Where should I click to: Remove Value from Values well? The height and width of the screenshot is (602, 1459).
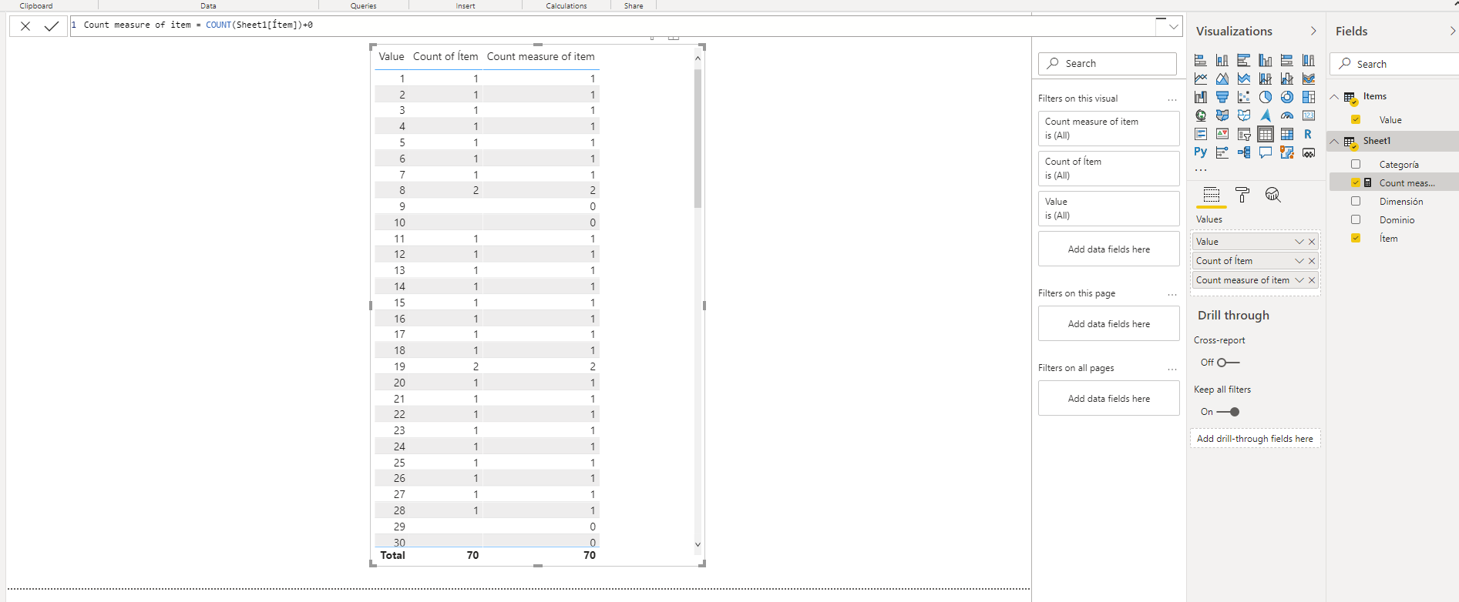pos(1312,242)
